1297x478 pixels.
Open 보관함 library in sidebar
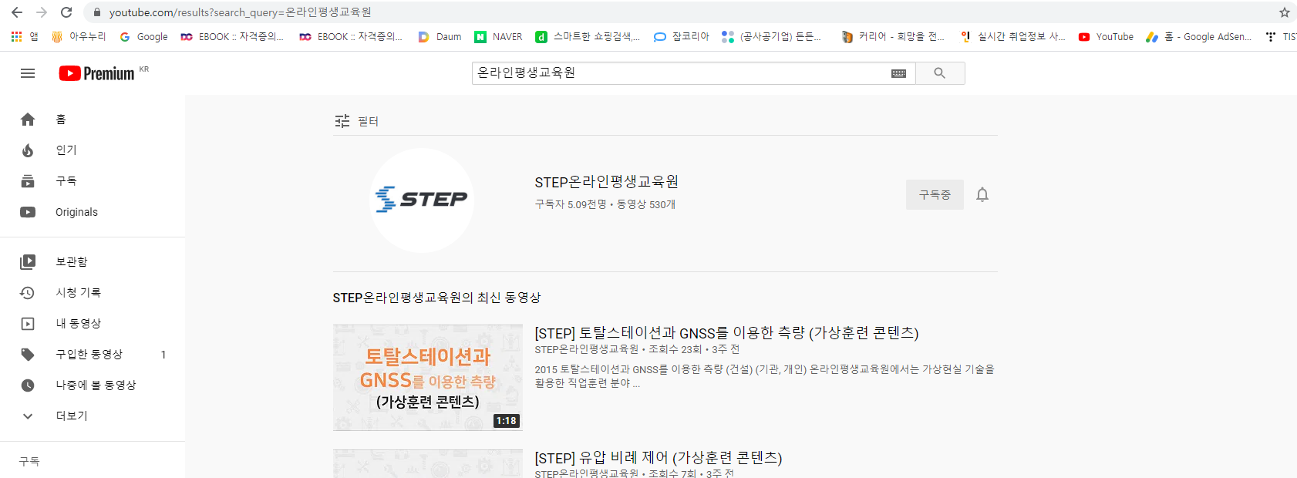[x=93, y=261]
